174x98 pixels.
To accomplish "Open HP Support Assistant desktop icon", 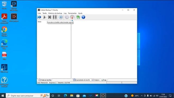I will tap(4, 82).
